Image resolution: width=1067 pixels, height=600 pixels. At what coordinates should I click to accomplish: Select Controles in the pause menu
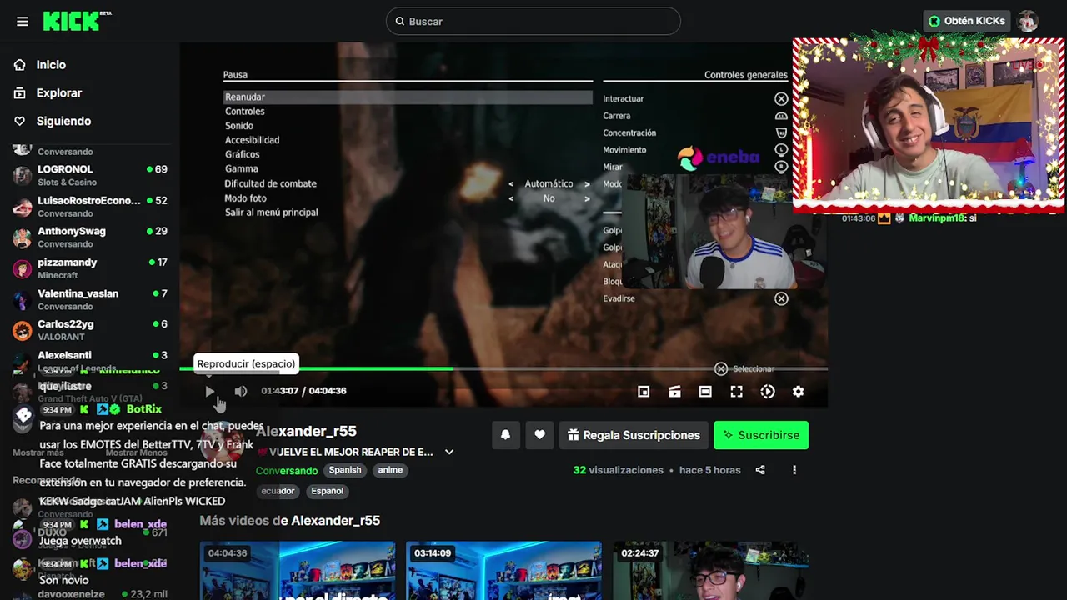(245, 111)
